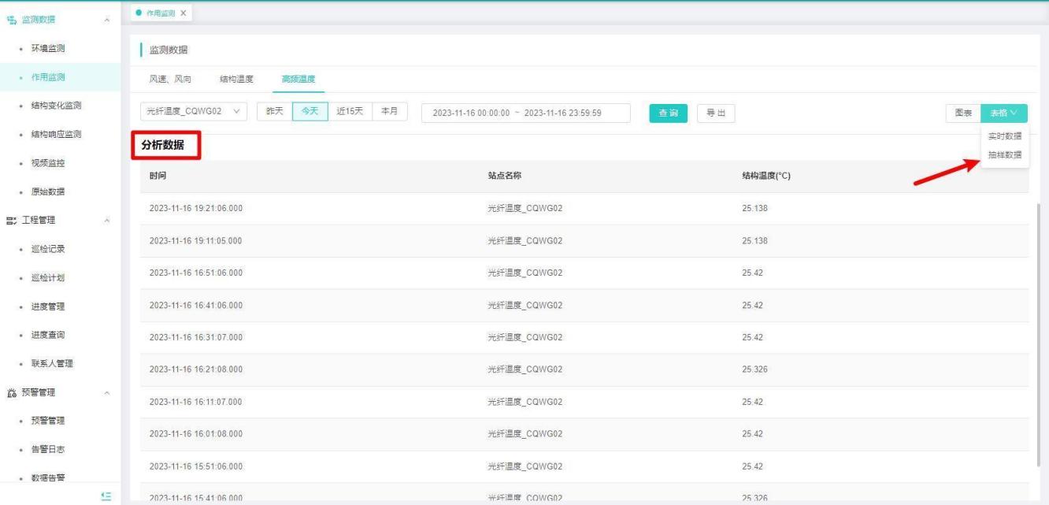Choose 实时数据 from the dropdown menu

(1004, 136)
